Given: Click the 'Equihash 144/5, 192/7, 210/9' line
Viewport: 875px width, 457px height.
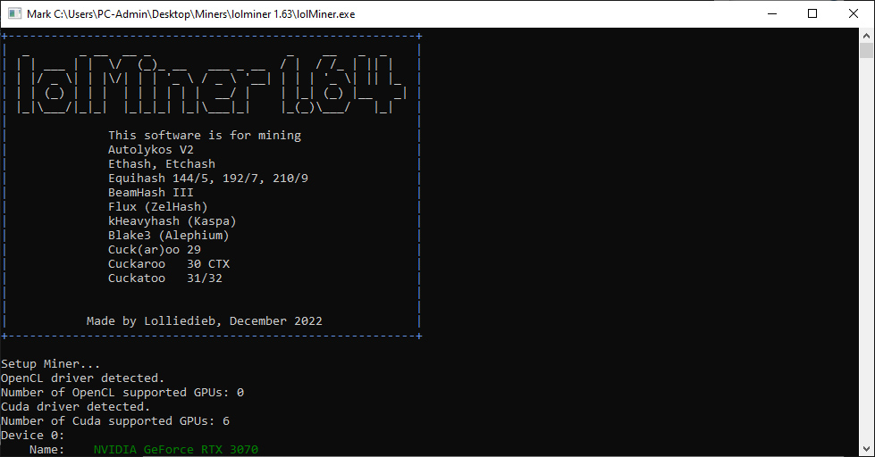Looking at the screenshot, I should pos(207,179).
